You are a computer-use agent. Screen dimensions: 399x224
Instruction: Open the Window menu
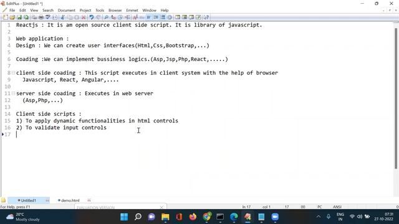click(x=150, y=11)
